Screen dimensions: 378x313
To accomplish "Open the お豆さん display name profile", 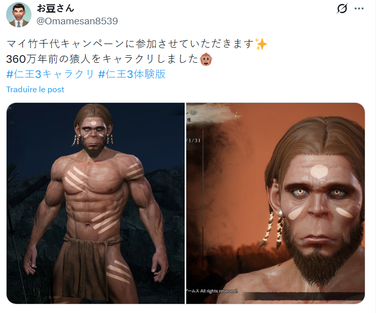I will (x=55, y=8).
